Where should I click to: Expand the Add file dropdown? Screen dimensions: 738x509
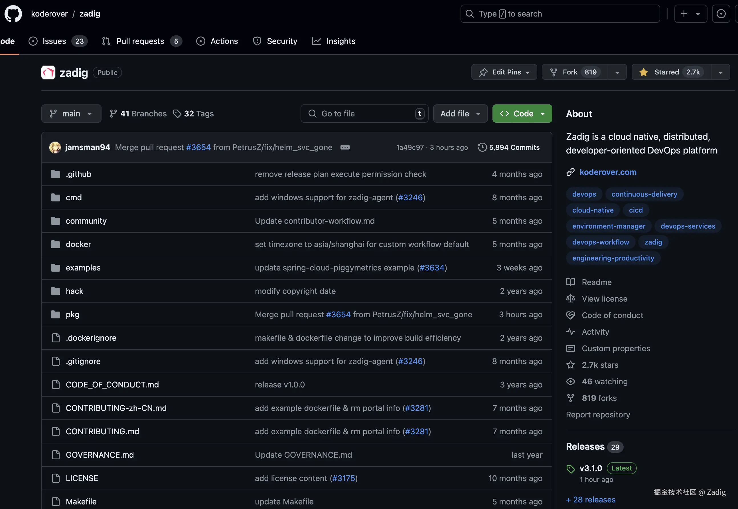pos(460,114)
